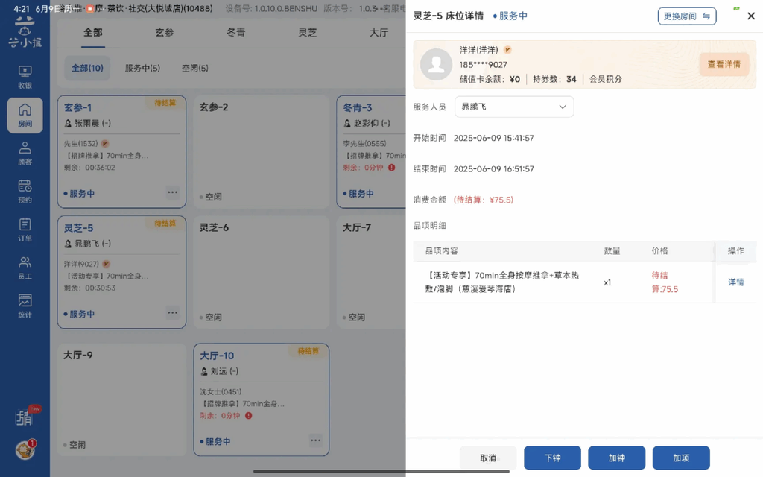This screenshot has height=477, width=763.
Task: Click member badge on 玄参-1 customer line
Action: pos(105,144)
